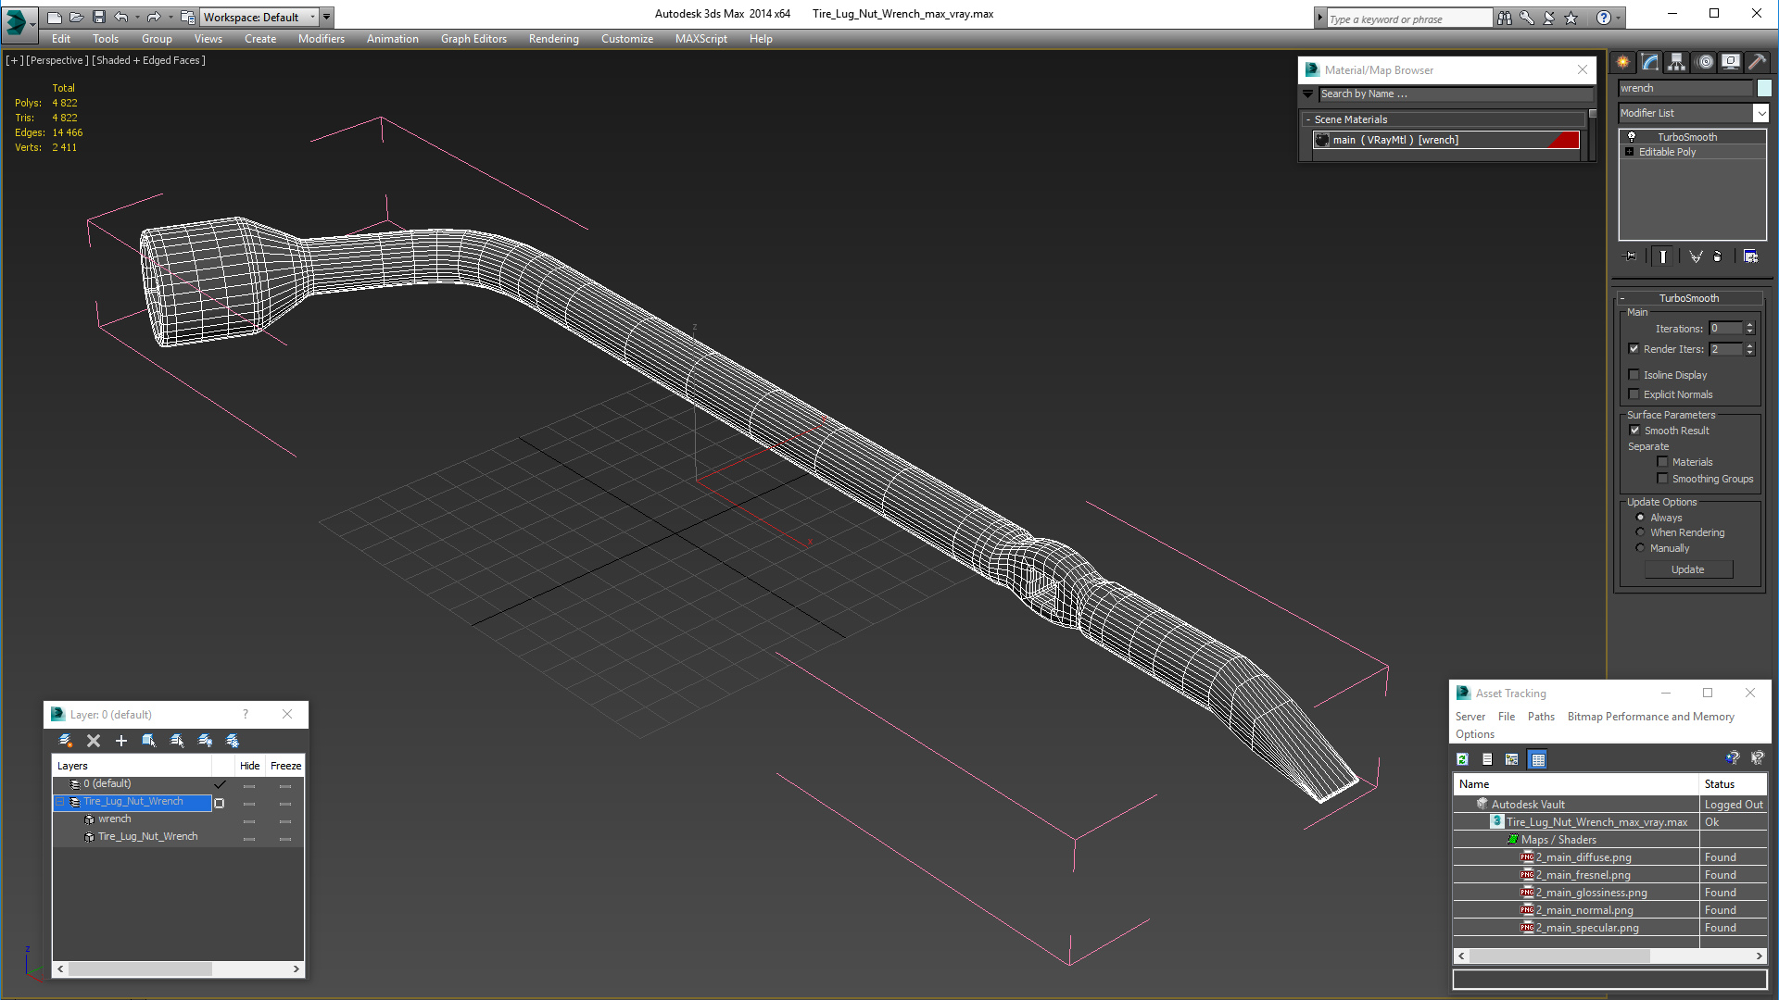
Task: Click the Asset Tracking panel icon
Action: (1462, 693)
